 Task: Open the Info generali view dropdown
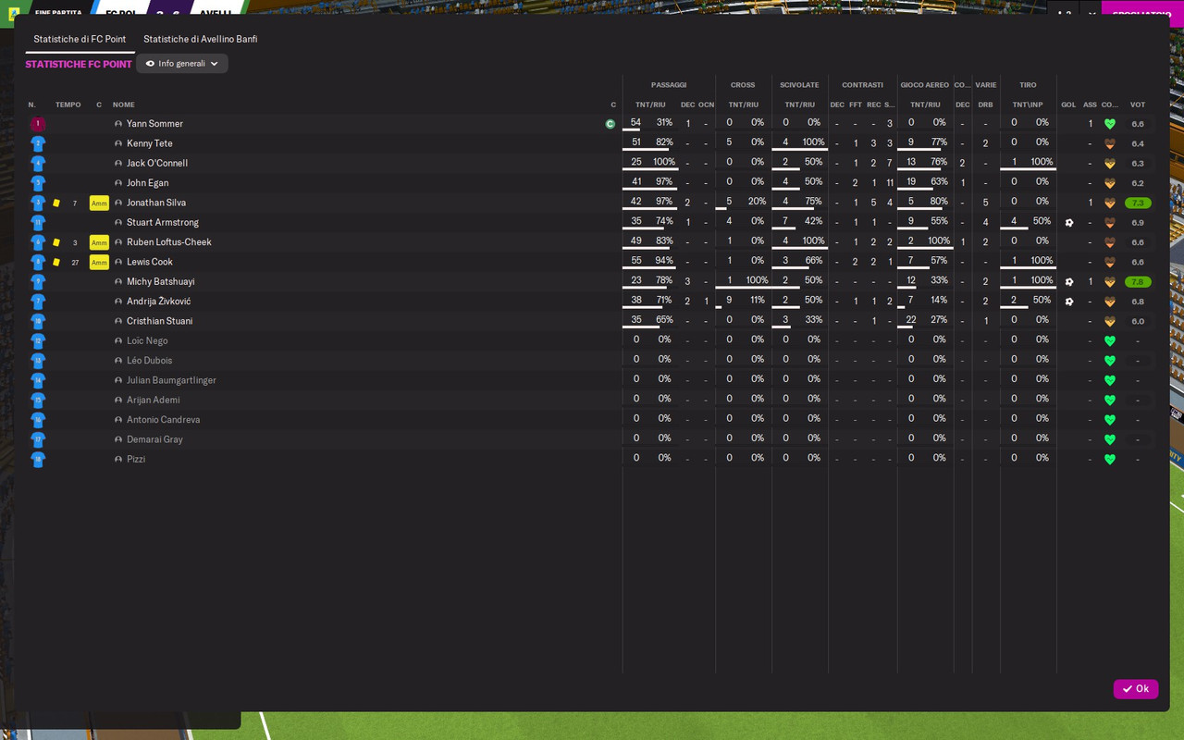[x=182, y=64]
